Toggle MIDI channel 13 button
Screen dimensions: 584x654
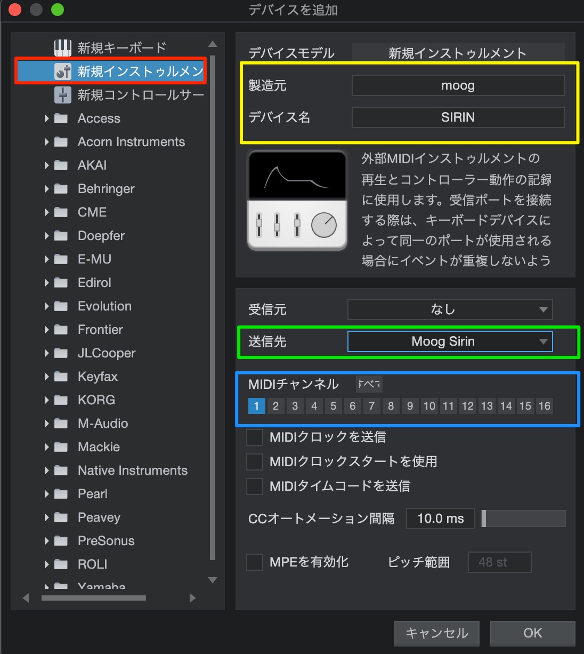486,406
